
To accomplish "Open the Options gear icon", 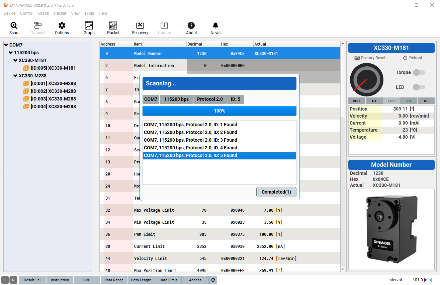I will 62,28.
